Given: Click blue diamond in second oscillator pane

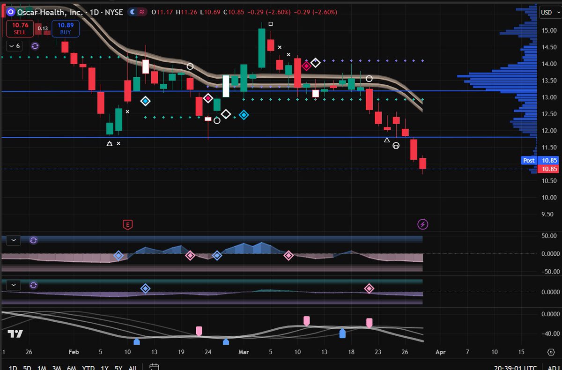Looking at the screenshot, I should click(145, 289).
